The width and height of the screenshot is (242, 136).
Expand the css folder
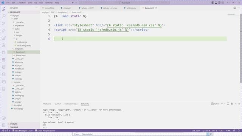(24, 32)
